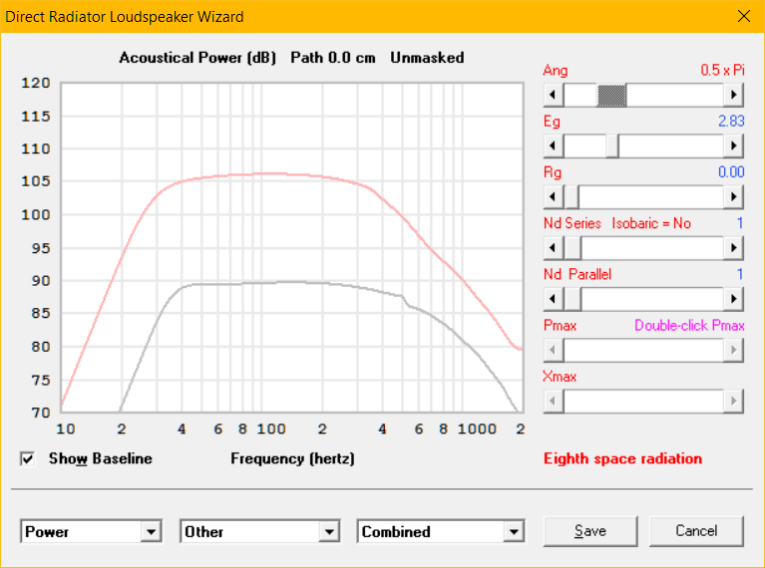765x568 pixels.
Task: Close the Direct Radiator Loudspeaker Wizard window
Action: (x=743, y=16)
